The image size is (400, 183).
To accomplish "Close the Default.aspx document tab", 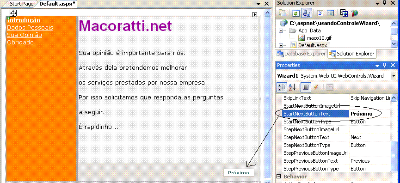I will 266,4.
